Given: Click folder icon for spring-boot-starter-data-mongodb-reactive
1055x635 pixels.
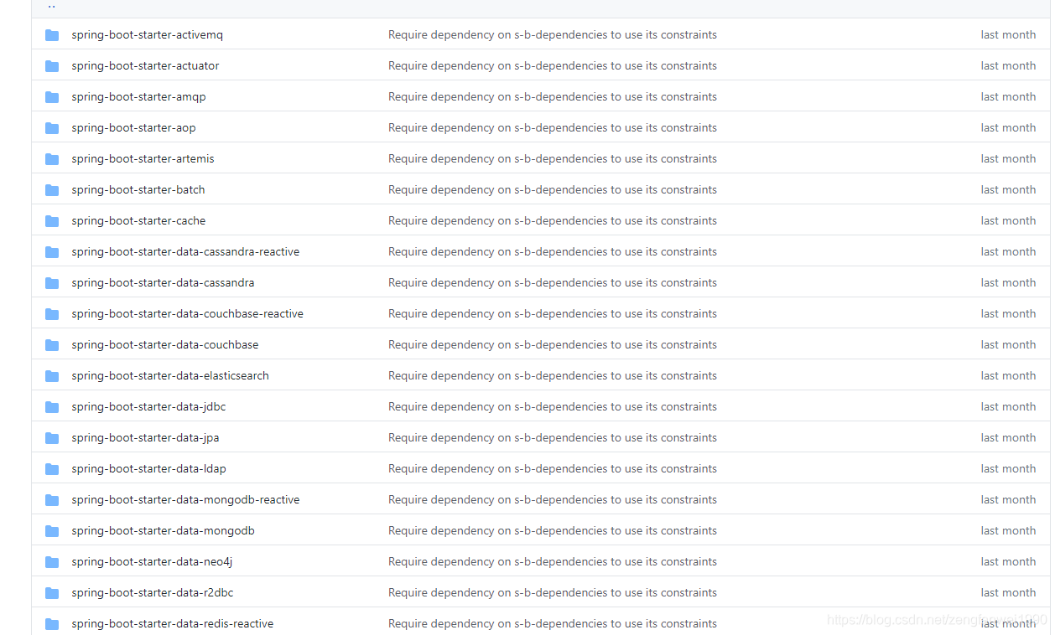Looking at the screenshot, I should [x=52, y=500].
